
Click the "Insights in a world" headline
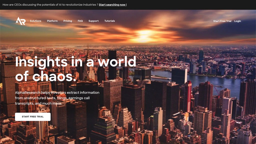75,62
